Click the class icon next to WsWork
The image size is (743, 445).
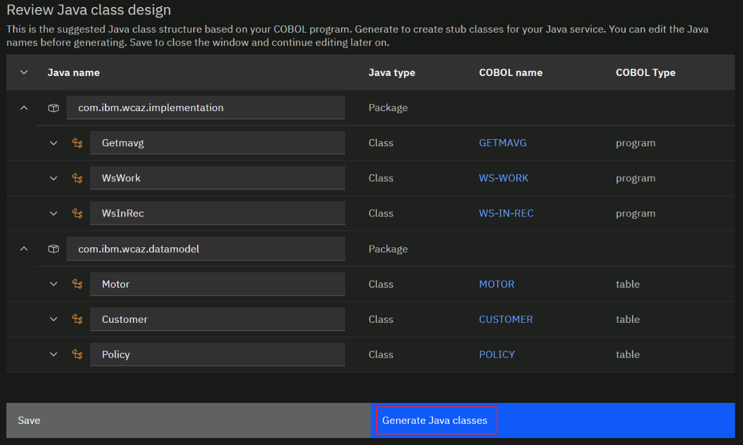coord(77,178)
